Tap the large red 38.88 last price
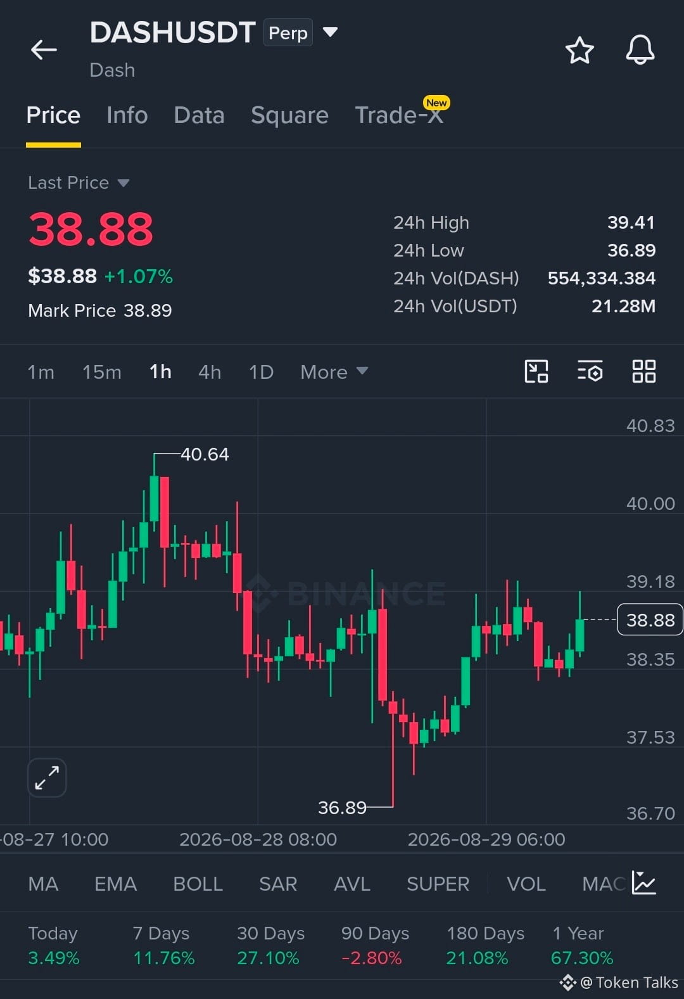The width and height of the screenshot is (684, 999). (91, 229)
